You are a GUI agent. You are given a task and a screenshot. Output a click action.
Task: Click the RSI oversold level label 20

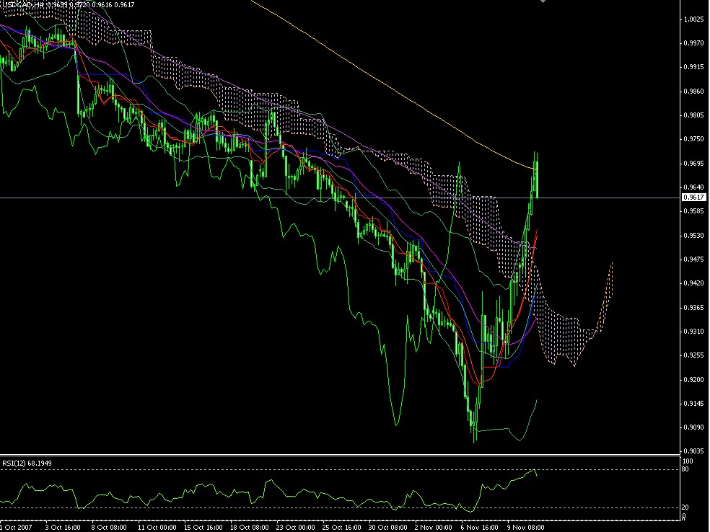685,507
